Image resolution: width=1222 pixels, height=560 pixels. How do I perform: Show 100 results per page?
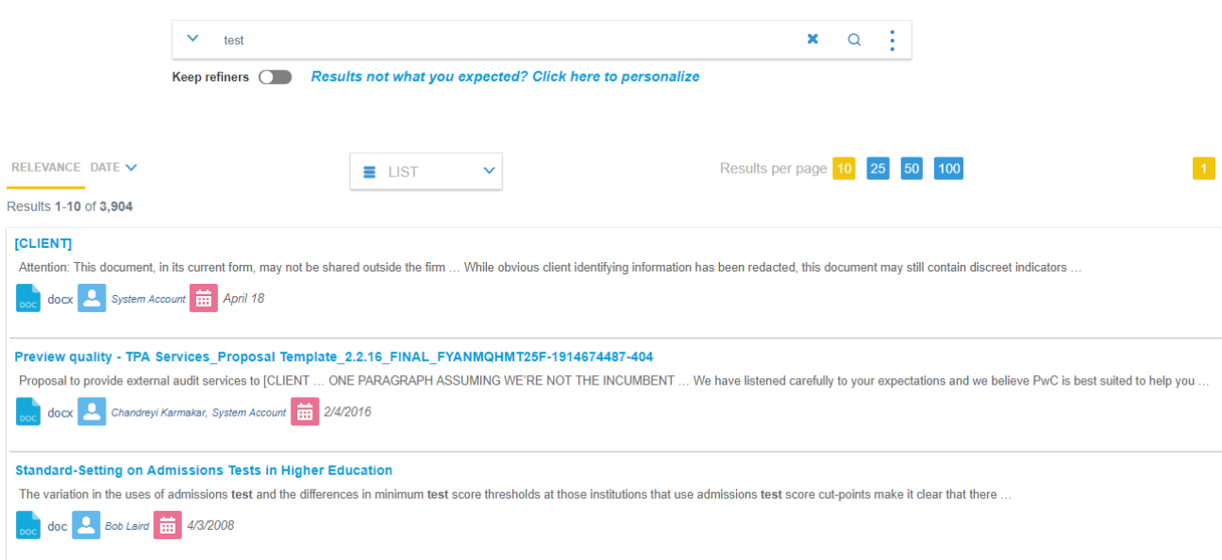coord(948,169)
